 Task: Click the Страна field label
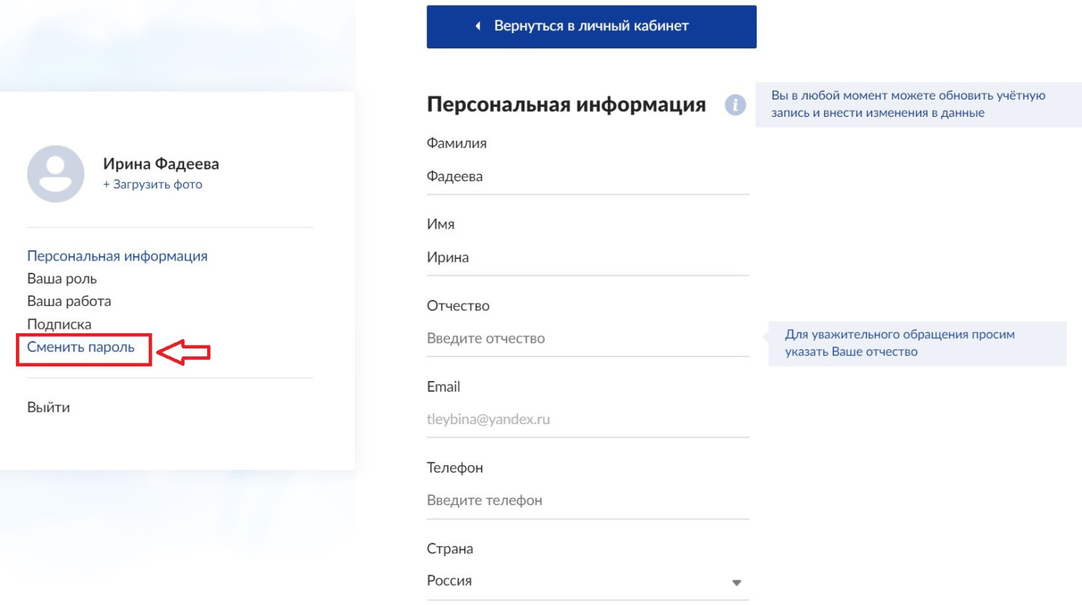(450, 549)
